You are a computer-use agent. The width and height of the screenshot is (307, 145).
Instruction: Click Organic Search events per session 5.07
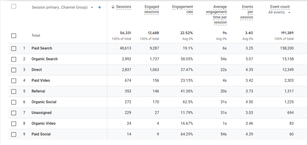249,59
